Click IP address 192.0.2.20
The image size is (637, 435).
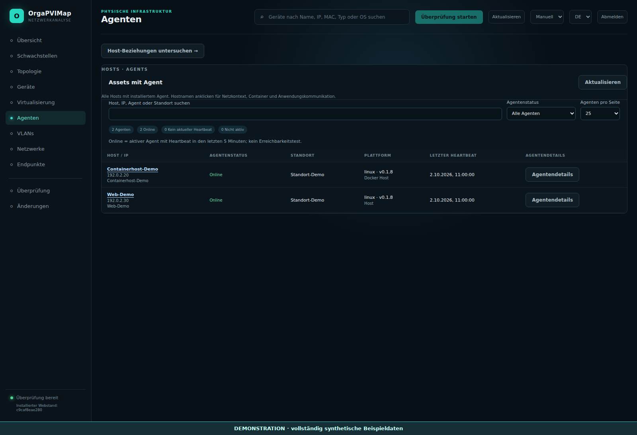[x=118, y=175]
